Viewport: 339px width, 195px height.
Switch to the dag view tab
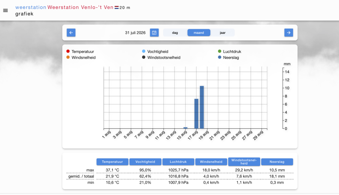tap(175, 33)
